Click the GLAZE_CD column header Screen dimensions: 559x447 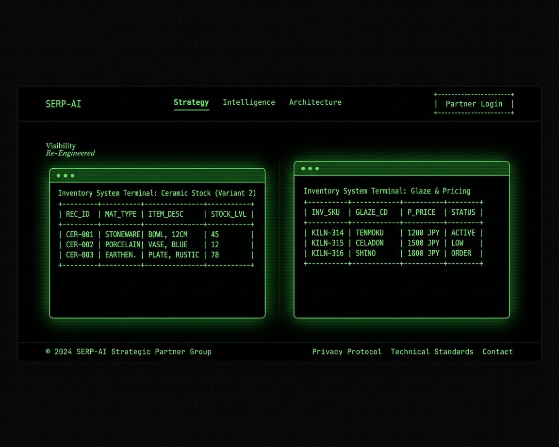(372, 212)
